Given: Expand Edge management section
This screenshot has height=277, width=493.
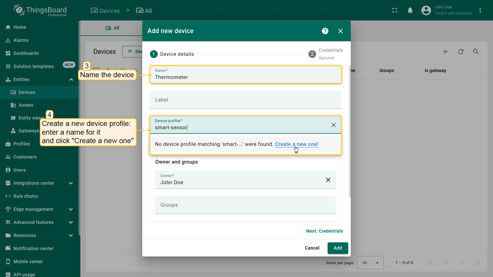Looking at the screenshot, I should (71, 209).
